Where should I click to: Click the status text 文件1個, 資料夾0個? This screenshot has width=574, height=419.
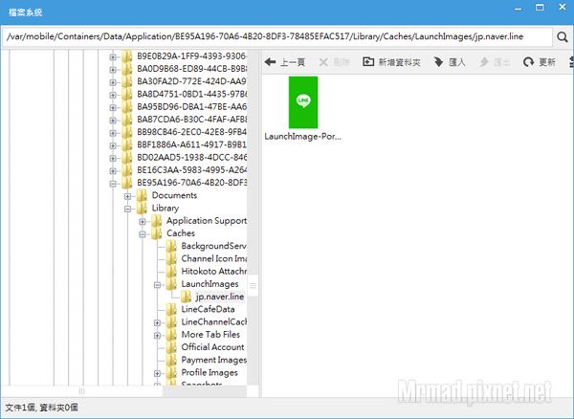[x=41, y=408]
